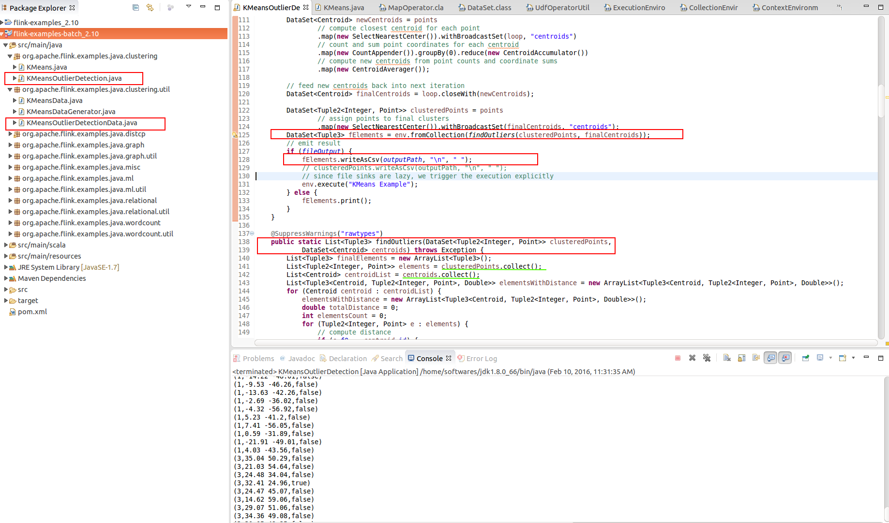Expand the src/main/scala source folder

6,245
